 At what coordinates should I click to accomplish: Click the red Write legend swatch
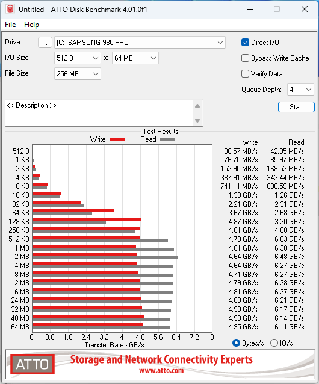coord(118,139)
